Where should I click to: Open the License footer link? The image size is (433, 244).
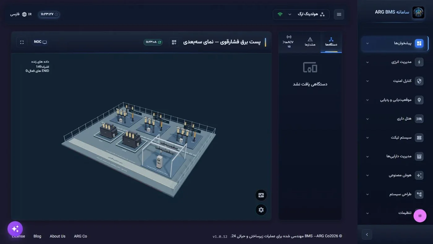19,236
